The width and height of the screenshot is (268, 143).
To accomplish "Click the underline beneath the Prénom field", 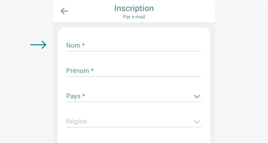I will [134, 76].
